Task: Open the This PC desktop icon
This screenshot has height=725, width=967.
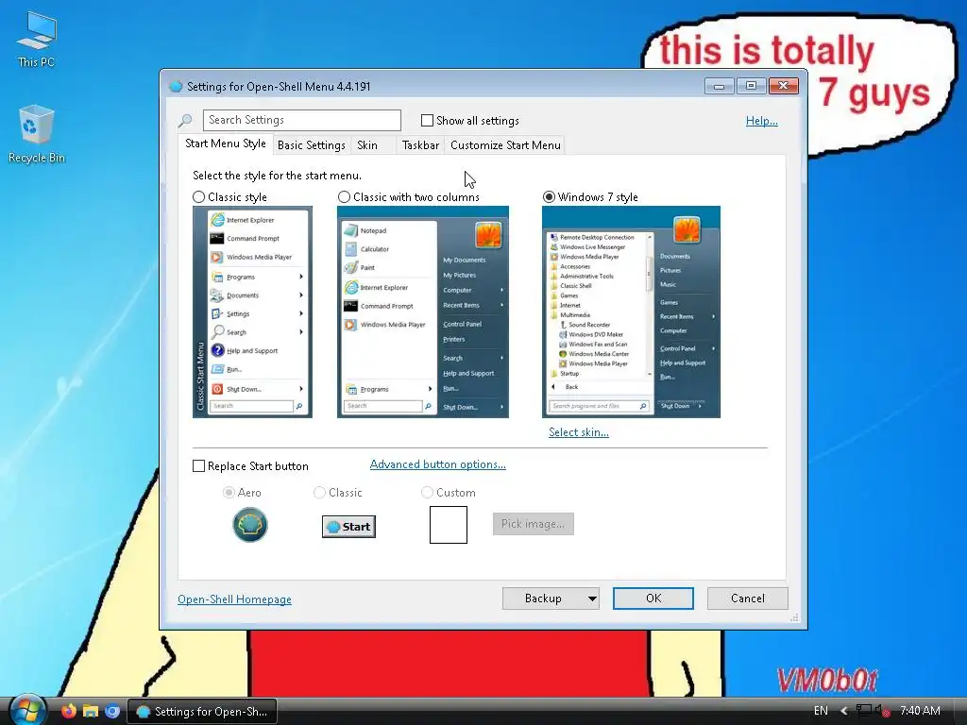Action: [x=37, y=38]
